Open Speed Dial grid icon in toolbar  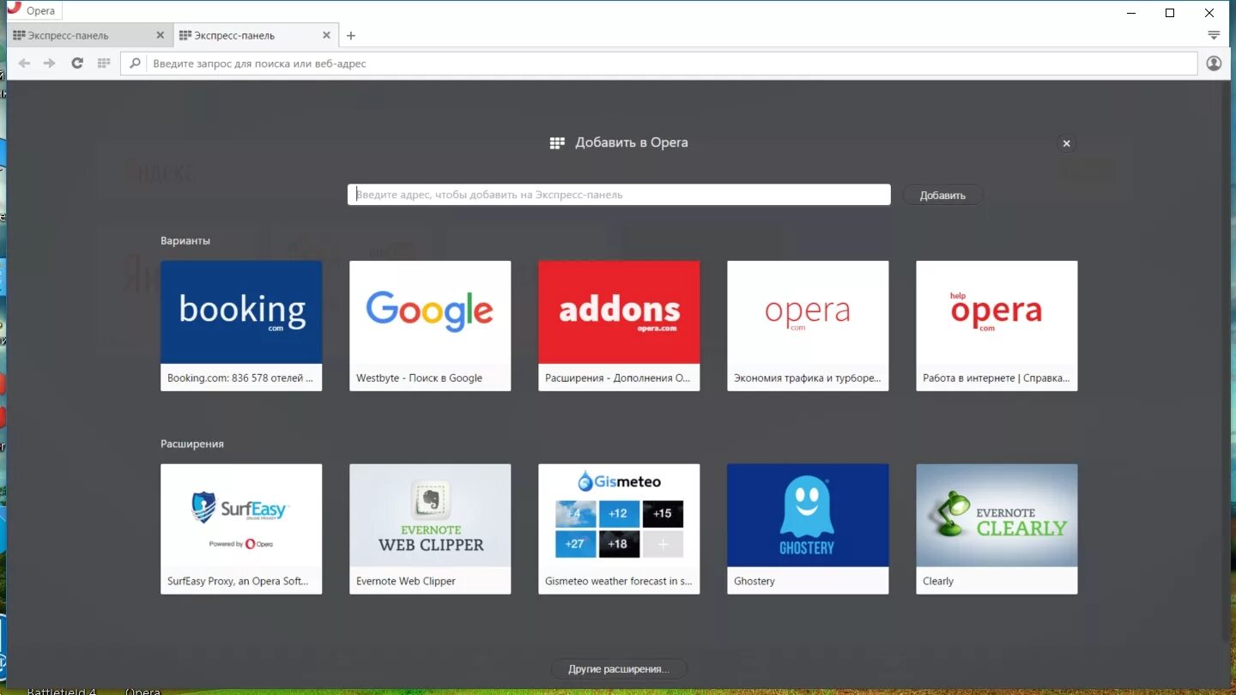click(x=104, y=63)
